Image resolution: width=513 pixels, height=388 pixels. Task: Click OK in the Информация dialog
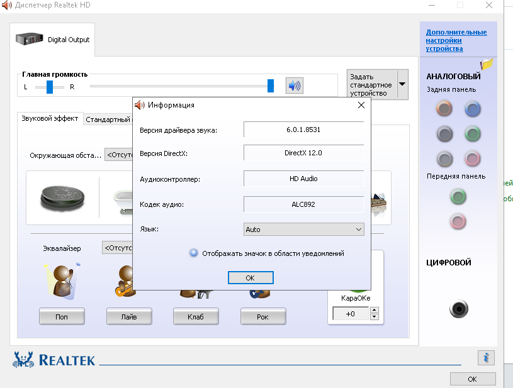251,278
